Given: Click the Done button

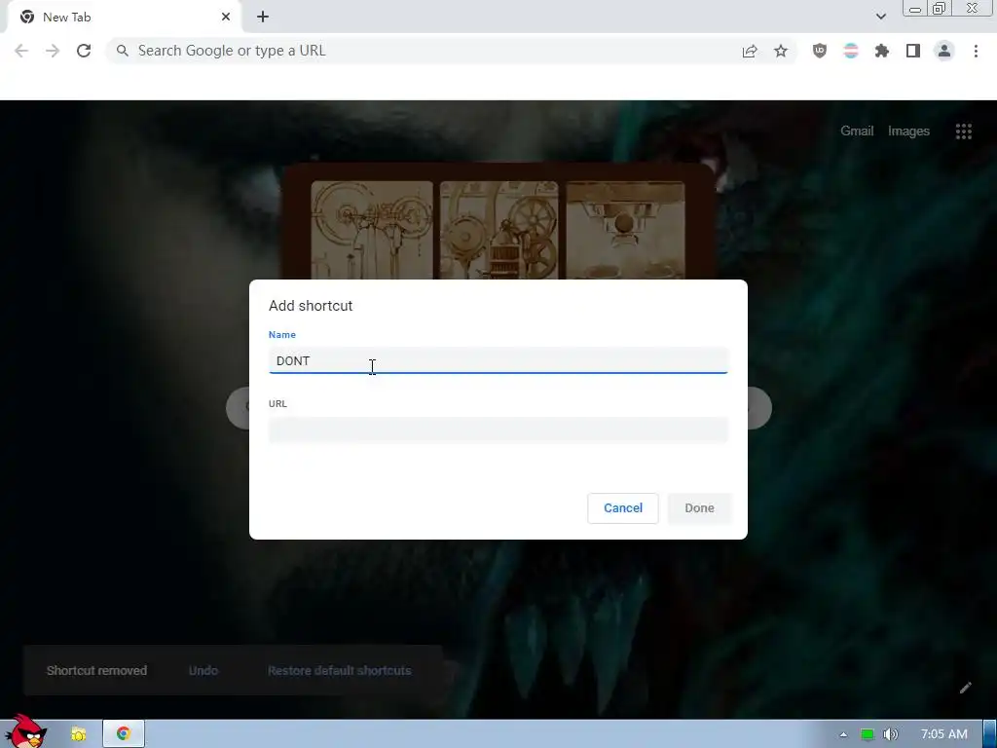Looking at the screenshot, I should click(699, 508).
